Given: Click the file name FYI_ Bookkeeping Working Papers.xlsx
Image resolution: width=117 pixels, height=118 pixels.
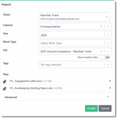Looking at the screenshot, I should [31, 88].
